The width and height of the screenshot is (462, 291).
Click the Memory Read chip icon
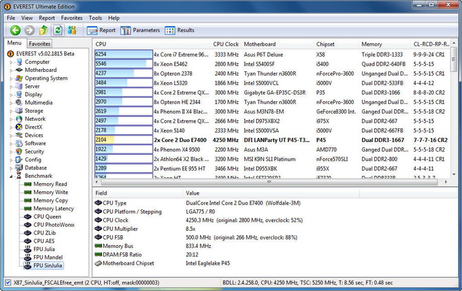(x=28, y=184)
